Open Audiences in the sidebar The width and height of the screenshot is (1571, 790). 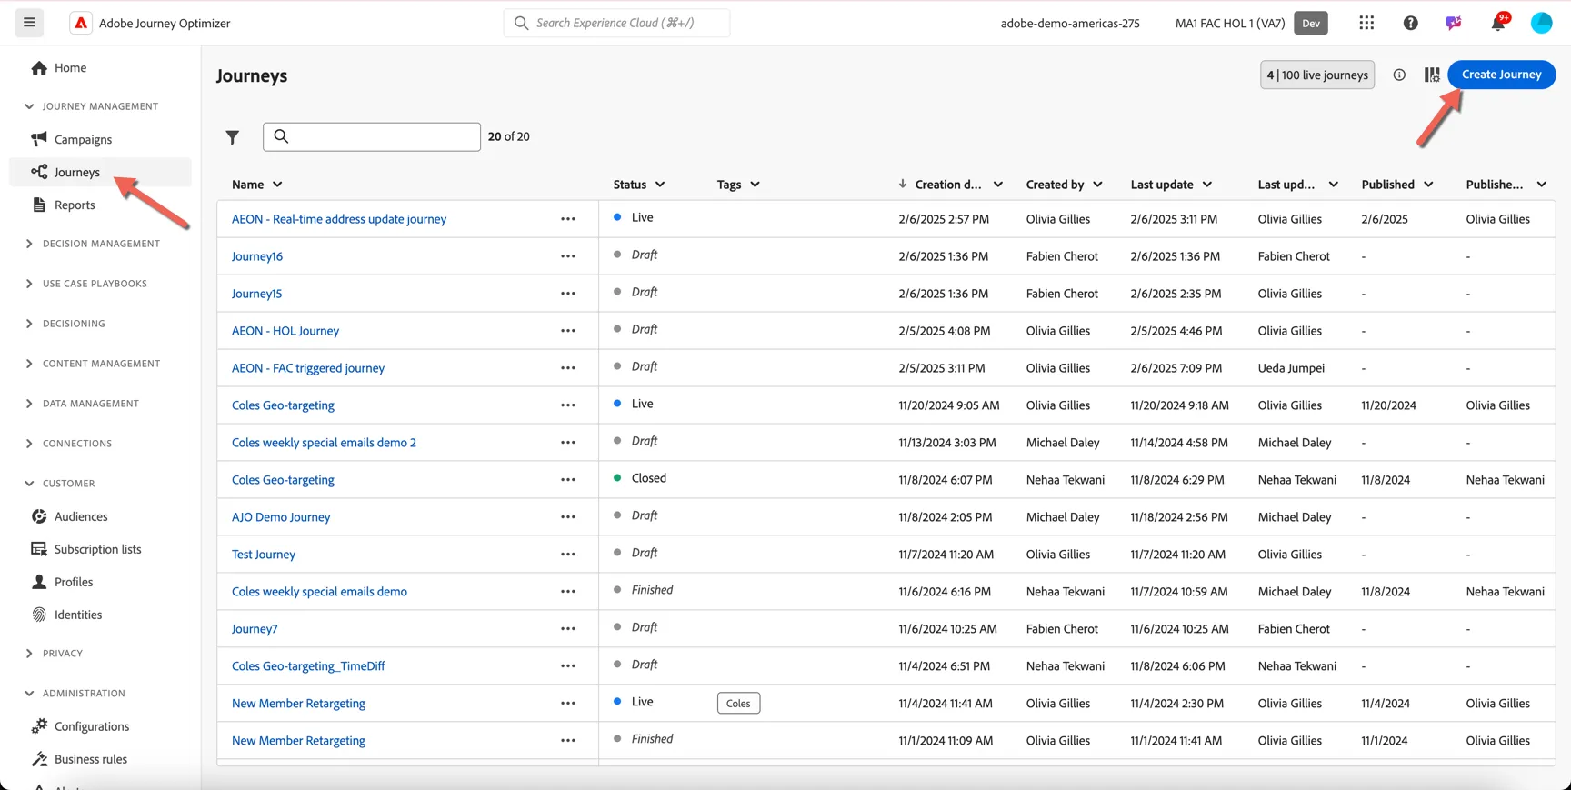81,516
